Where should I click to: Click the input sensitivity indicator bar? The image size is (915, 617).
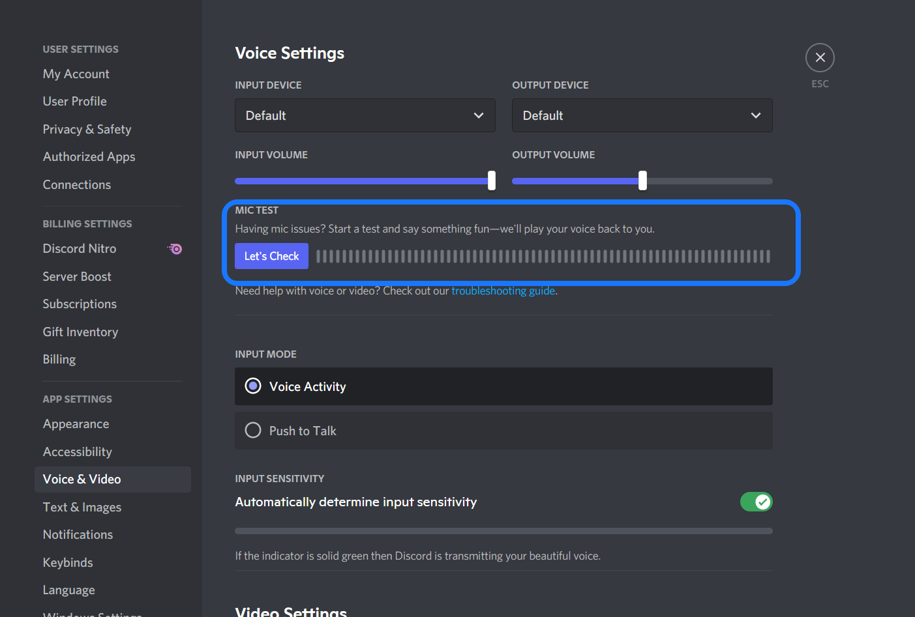point(503,531)
